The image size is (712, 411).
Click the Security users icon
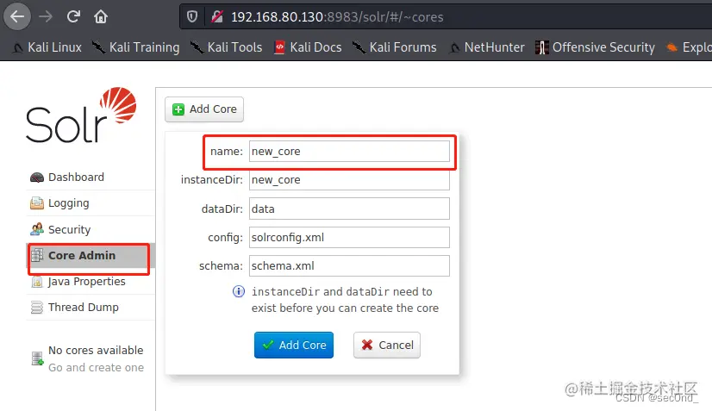pos(37,229)
